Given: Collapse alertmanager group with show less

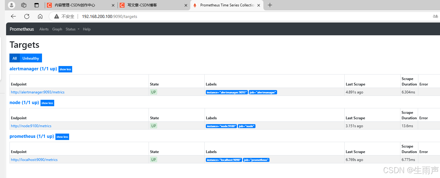Looking at the screenshot, I should (x=65, y=69).
